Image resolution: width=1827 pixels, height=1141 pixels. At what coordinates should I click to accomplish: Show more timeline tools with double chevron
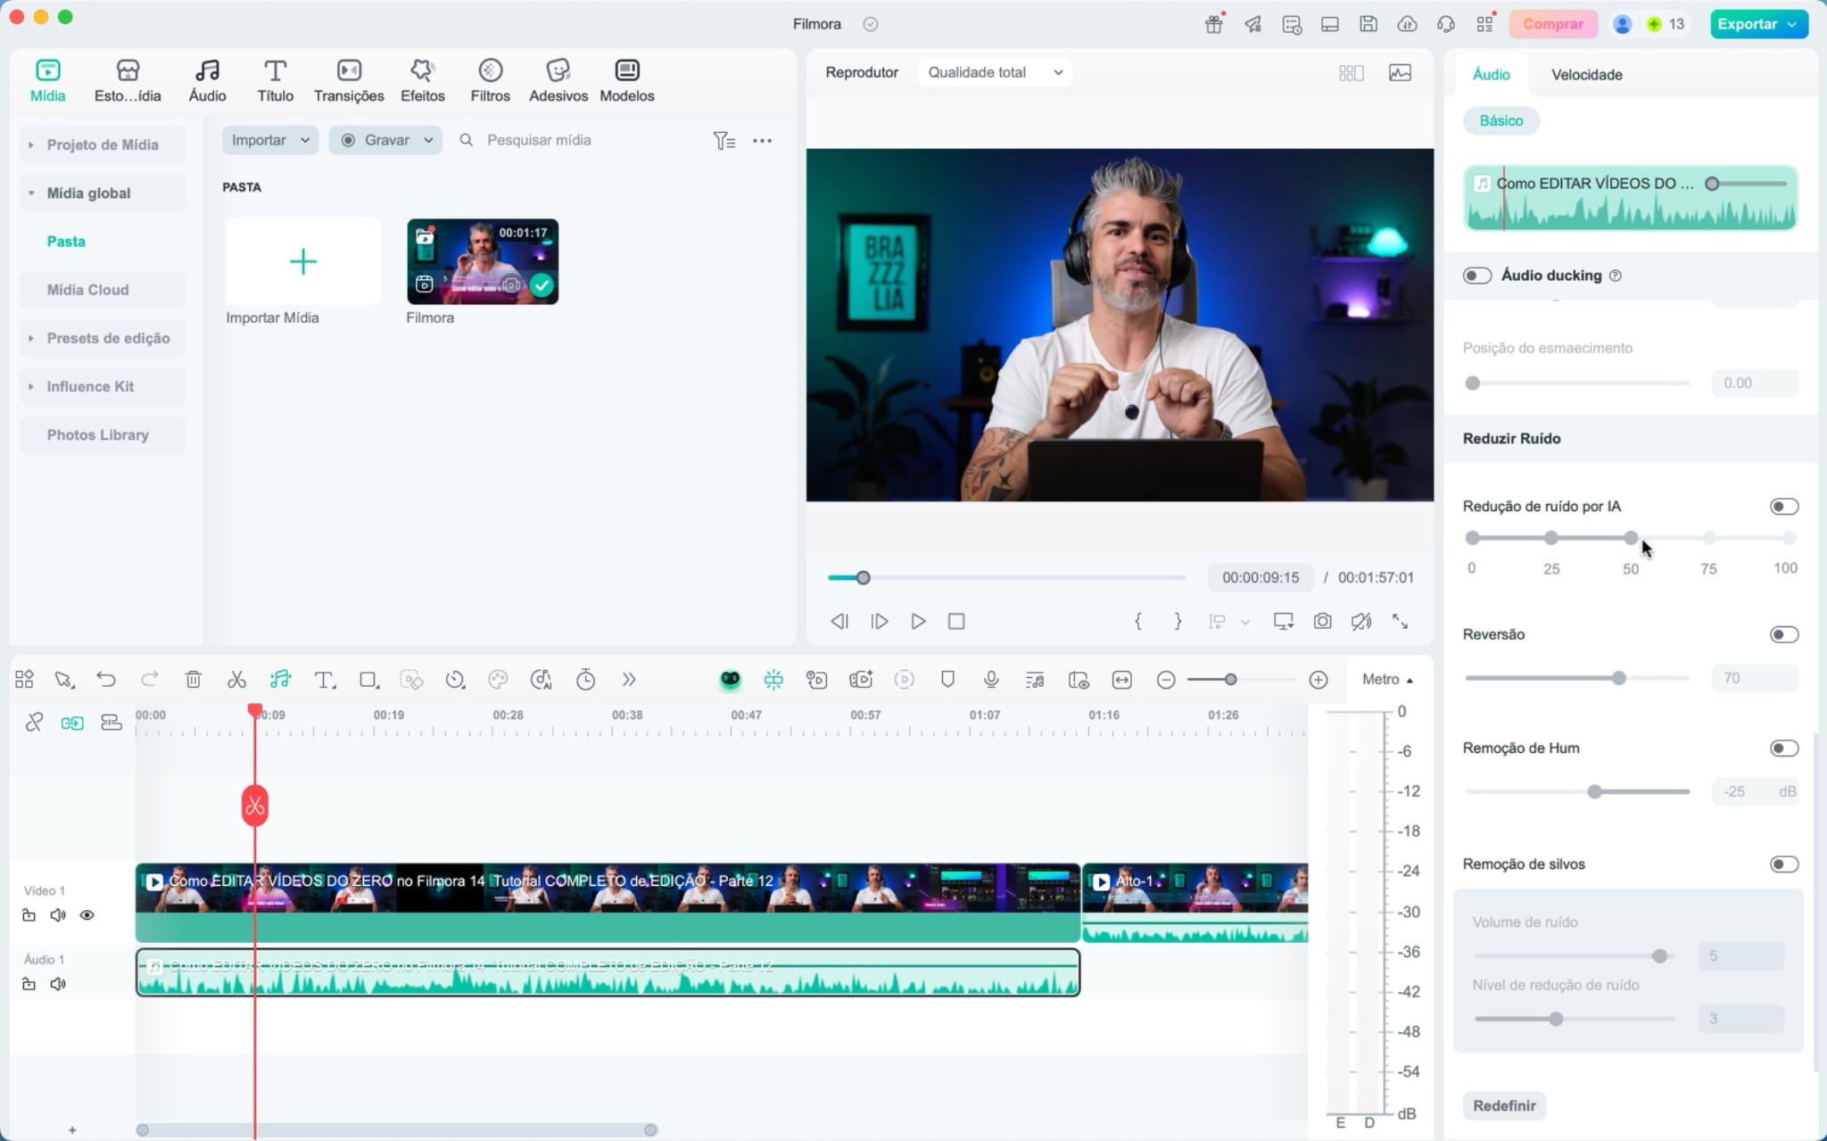click(x=629, y=680)
